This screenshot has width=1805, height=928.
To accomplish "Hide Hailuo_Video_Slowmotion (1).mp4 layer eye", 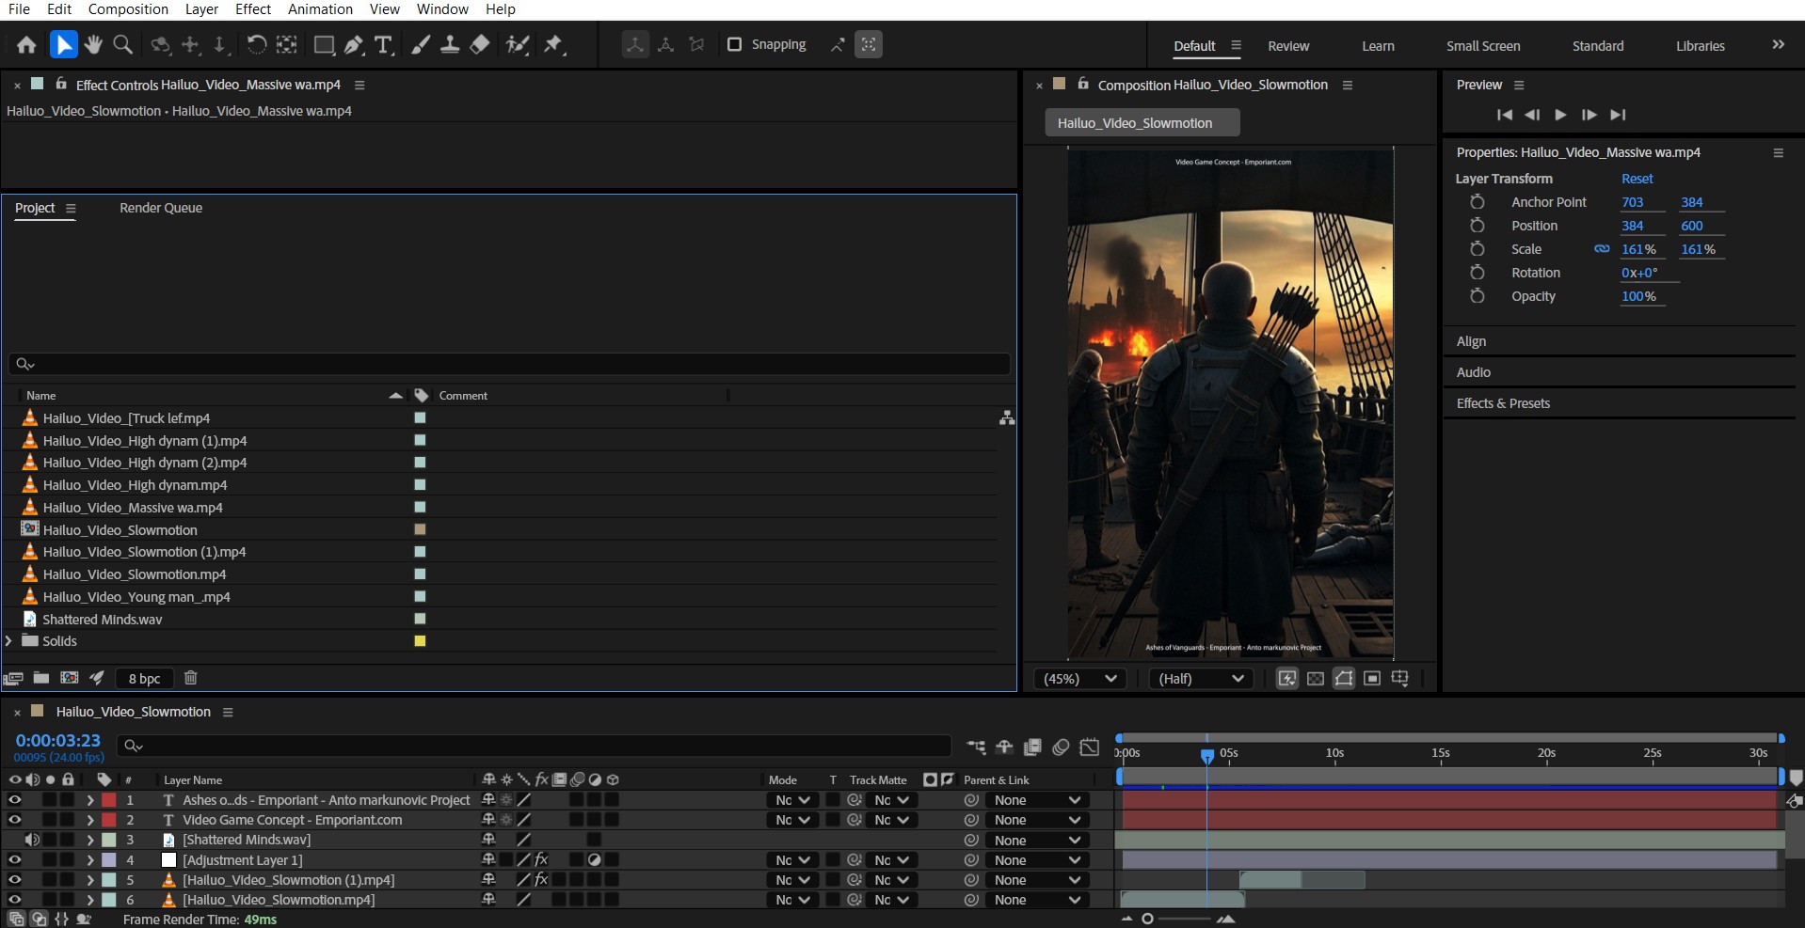I will 14,880.
